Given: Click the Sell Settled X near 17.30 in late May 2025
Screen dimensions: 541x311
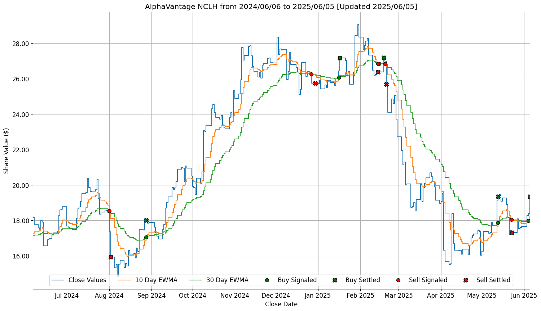Looking at the screenshot, I should [x=512, y=233].
